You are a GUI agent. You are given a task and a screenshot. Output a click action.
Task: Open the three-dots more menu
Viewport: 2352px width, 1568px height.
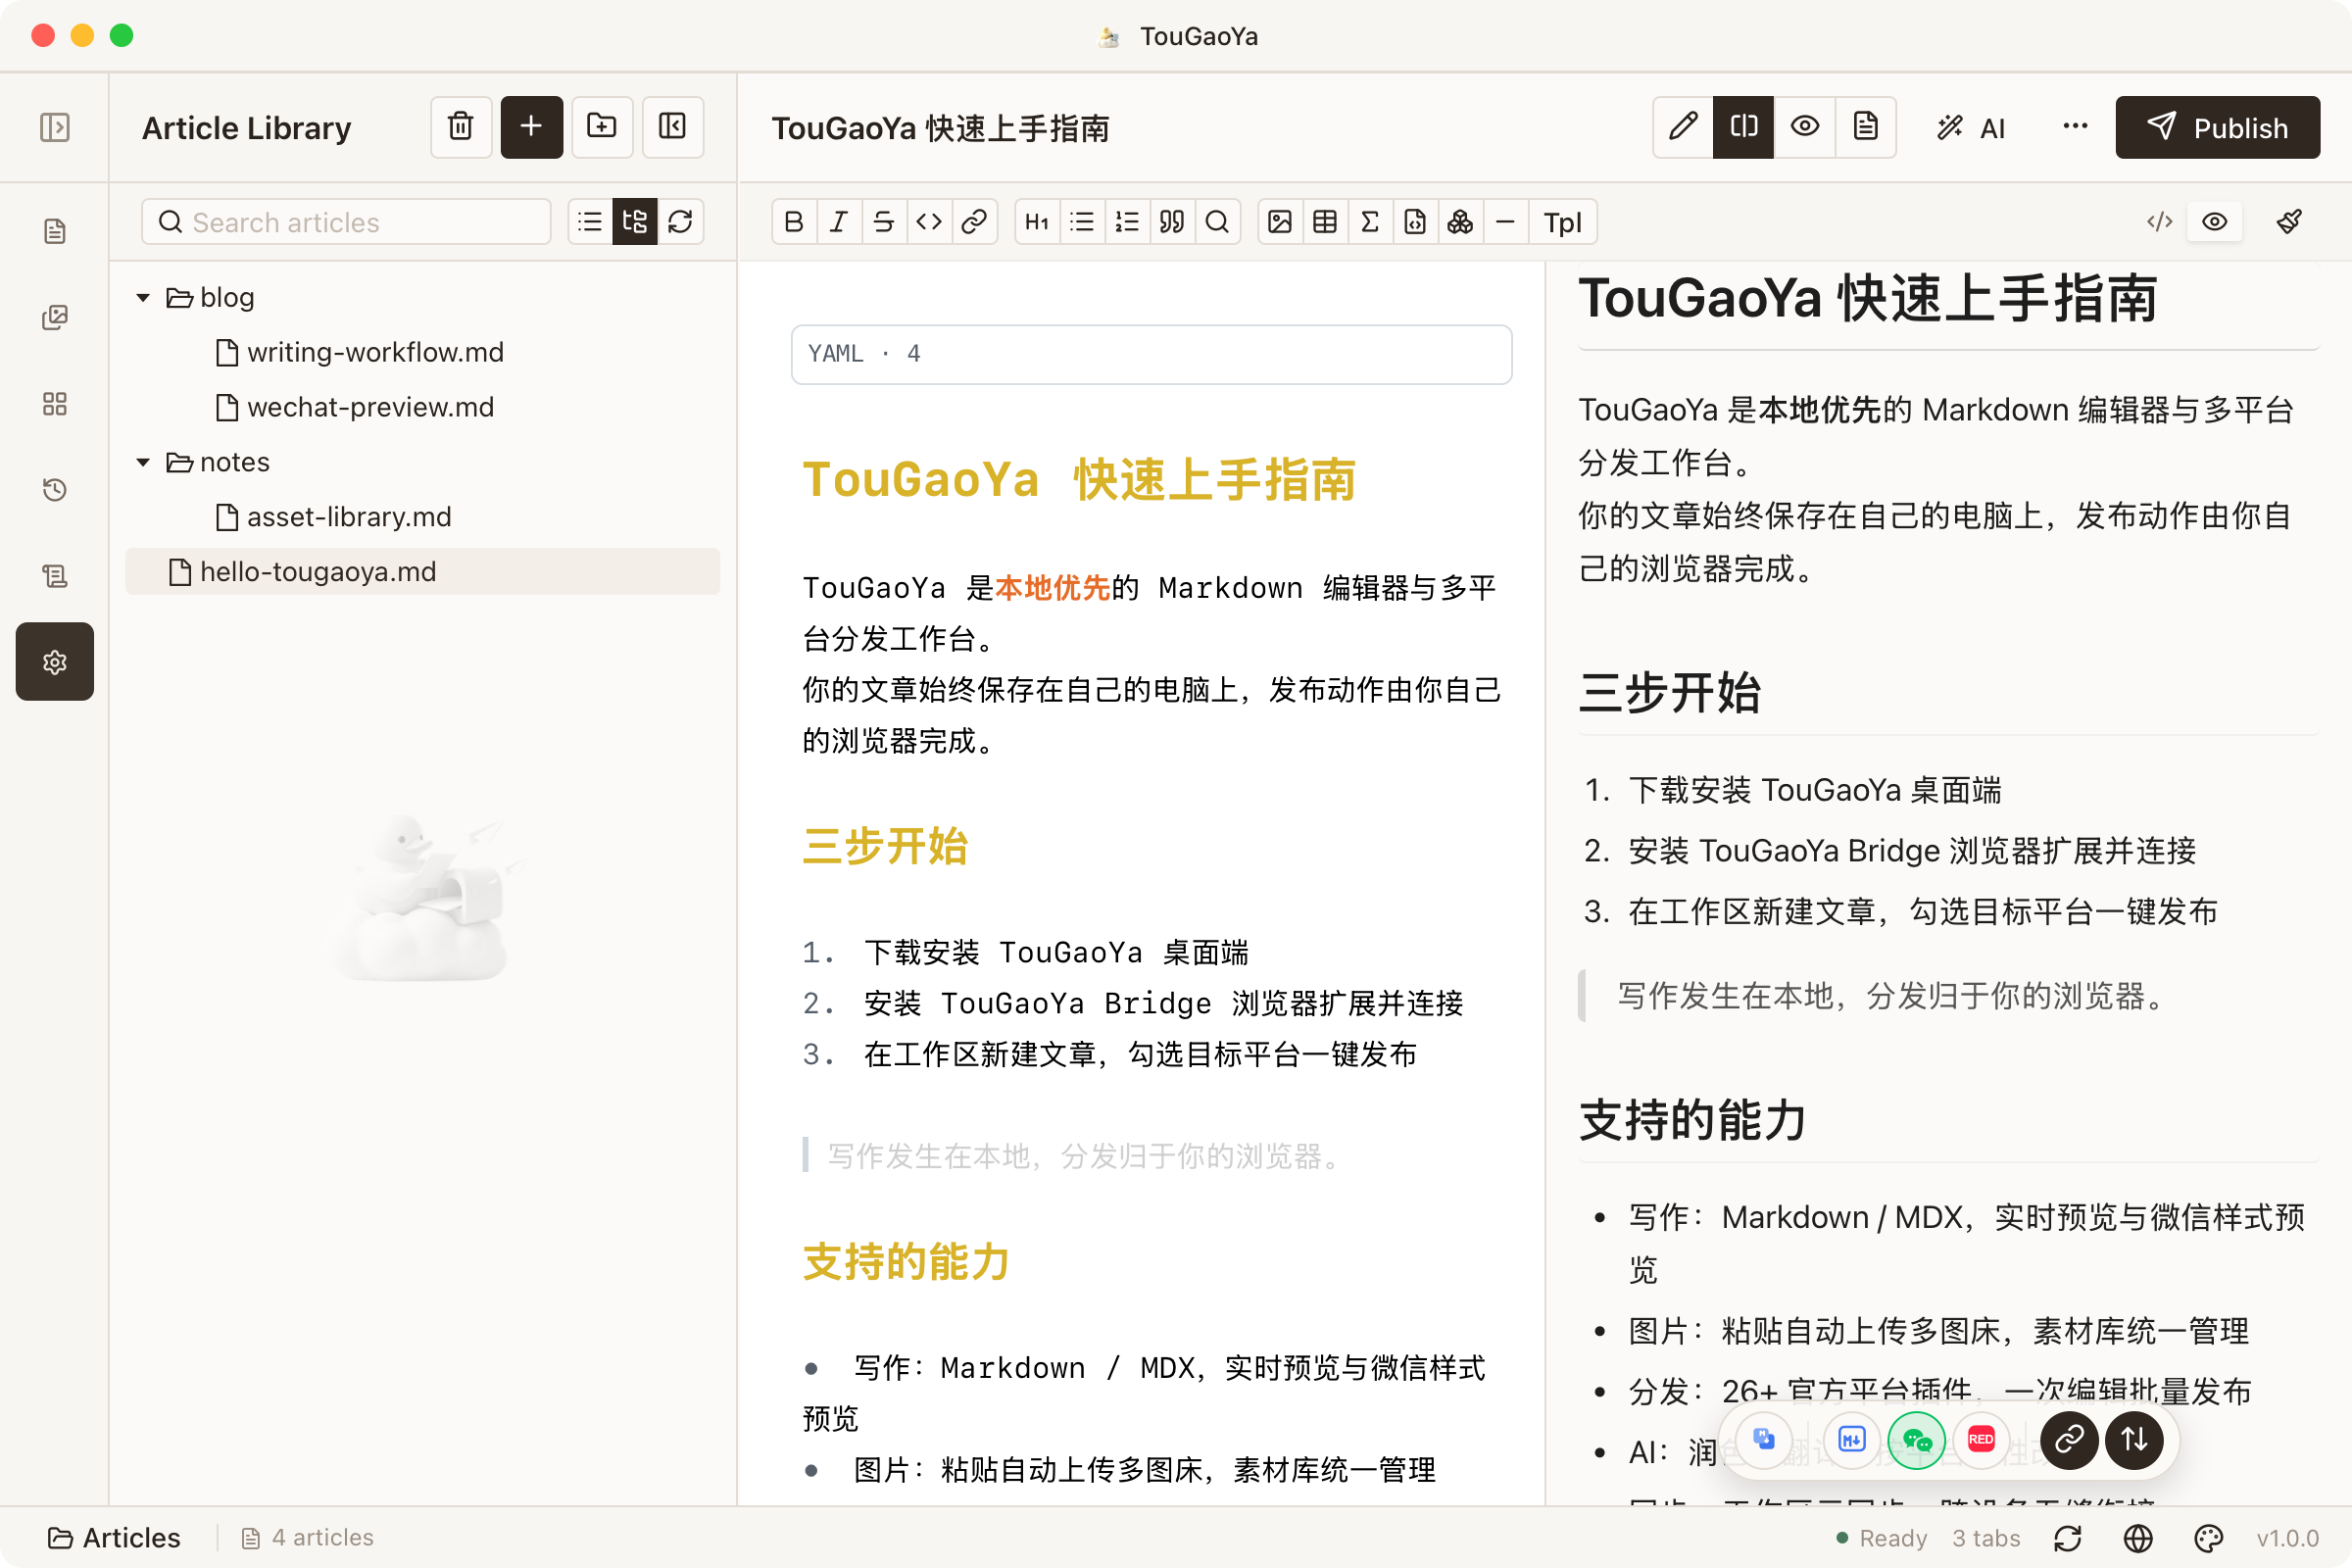[2075, 127]
